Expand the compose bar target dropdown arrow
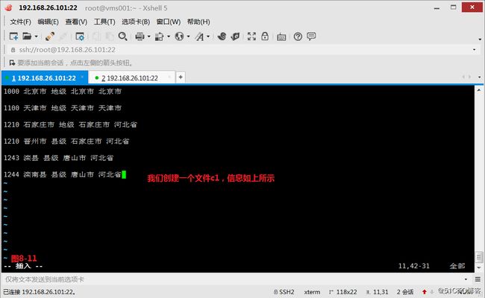485x298 pixels. coord(466,279)
